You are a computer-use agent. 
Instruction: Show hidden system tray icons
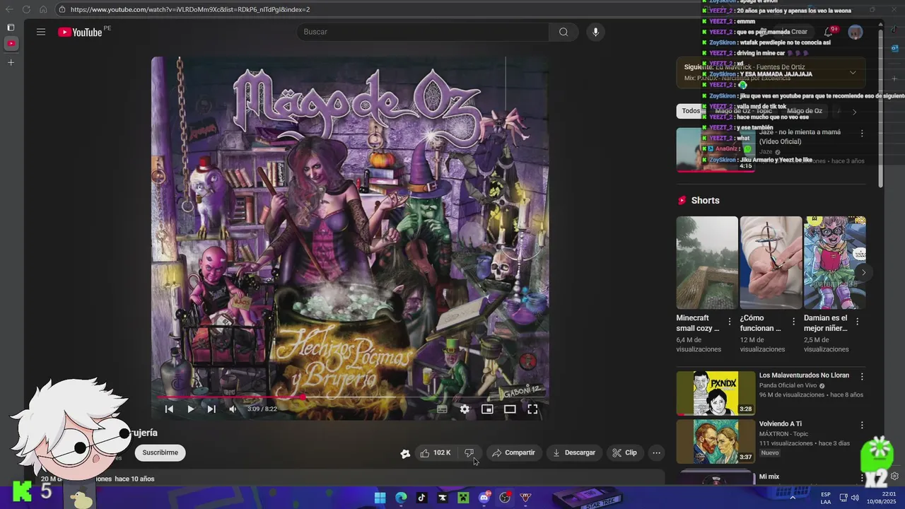pyautogui.click(x=792, y=498)
